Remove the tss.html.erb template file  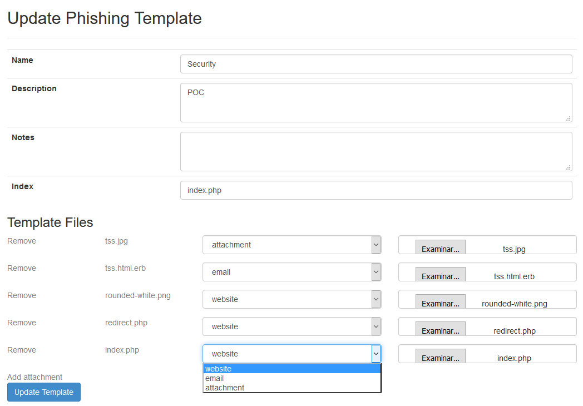click(x=22, y=268)
